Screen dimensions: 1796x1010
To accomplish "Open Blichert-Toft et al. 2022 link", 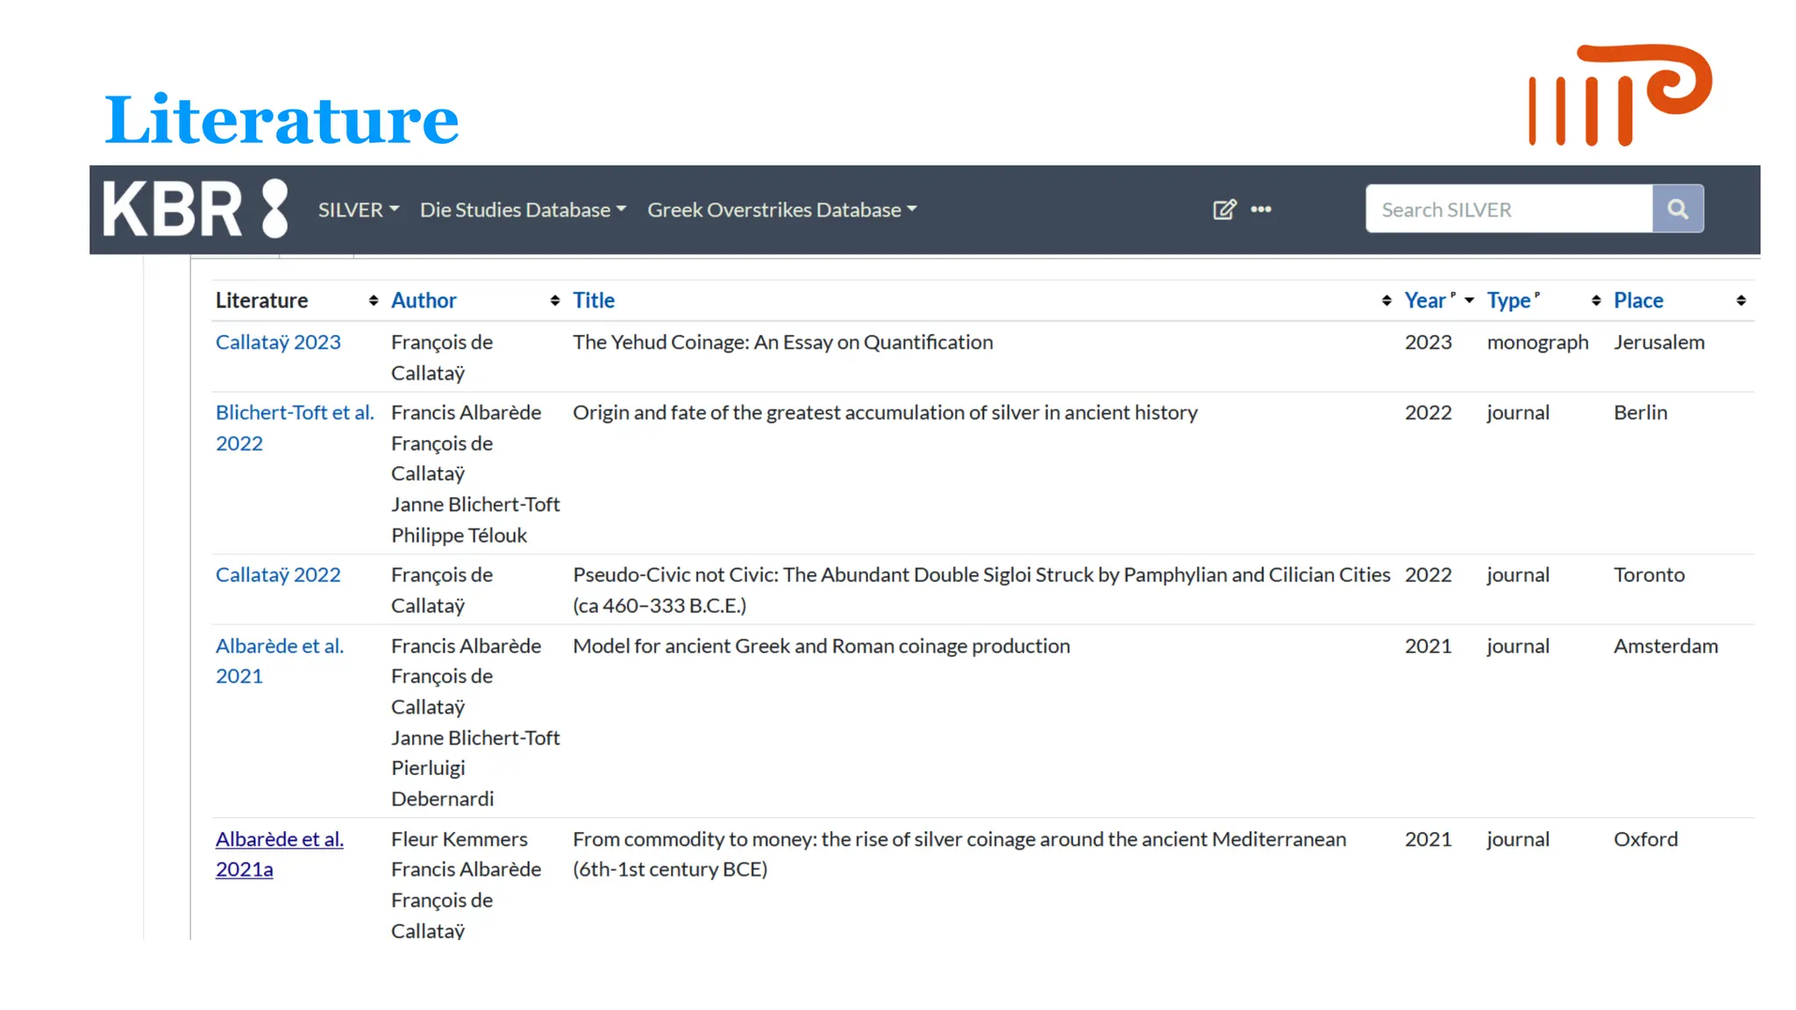I will 294,413.
